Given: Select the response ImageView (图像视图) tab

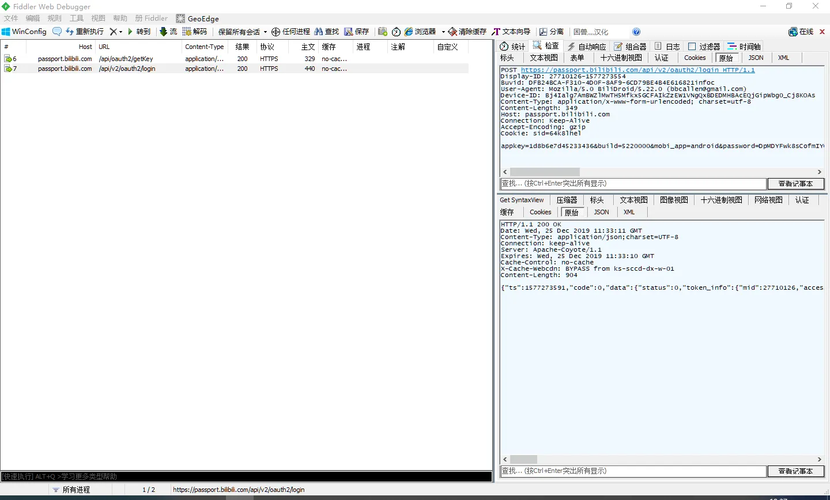Looking at the screenshot, I should [674, 200].
